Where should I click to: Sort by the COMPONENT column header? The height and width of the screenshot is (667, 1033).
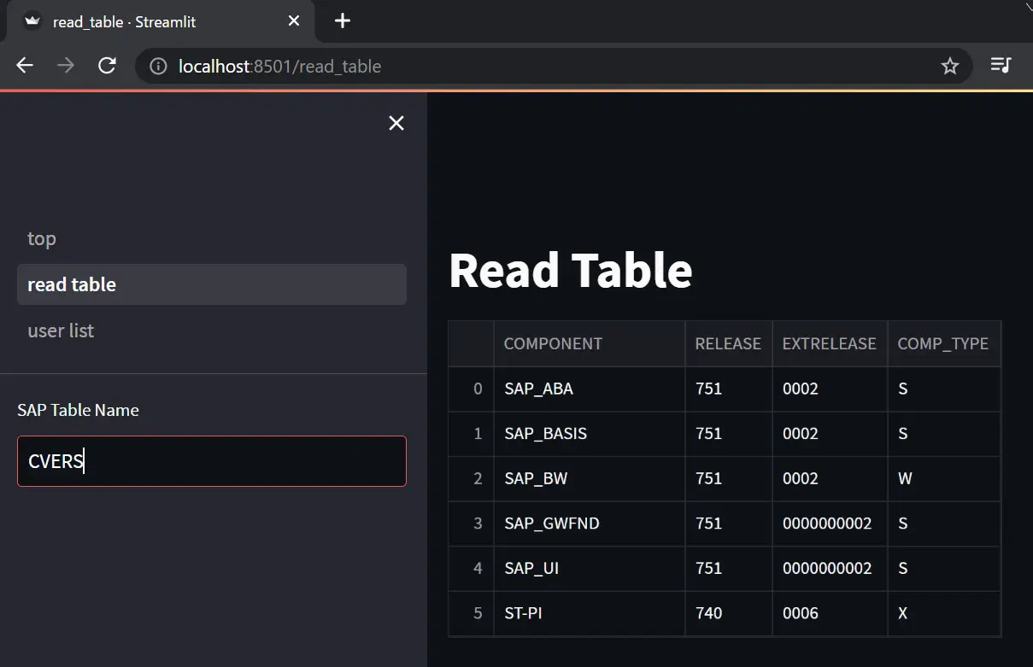click(x=590, y=344)
